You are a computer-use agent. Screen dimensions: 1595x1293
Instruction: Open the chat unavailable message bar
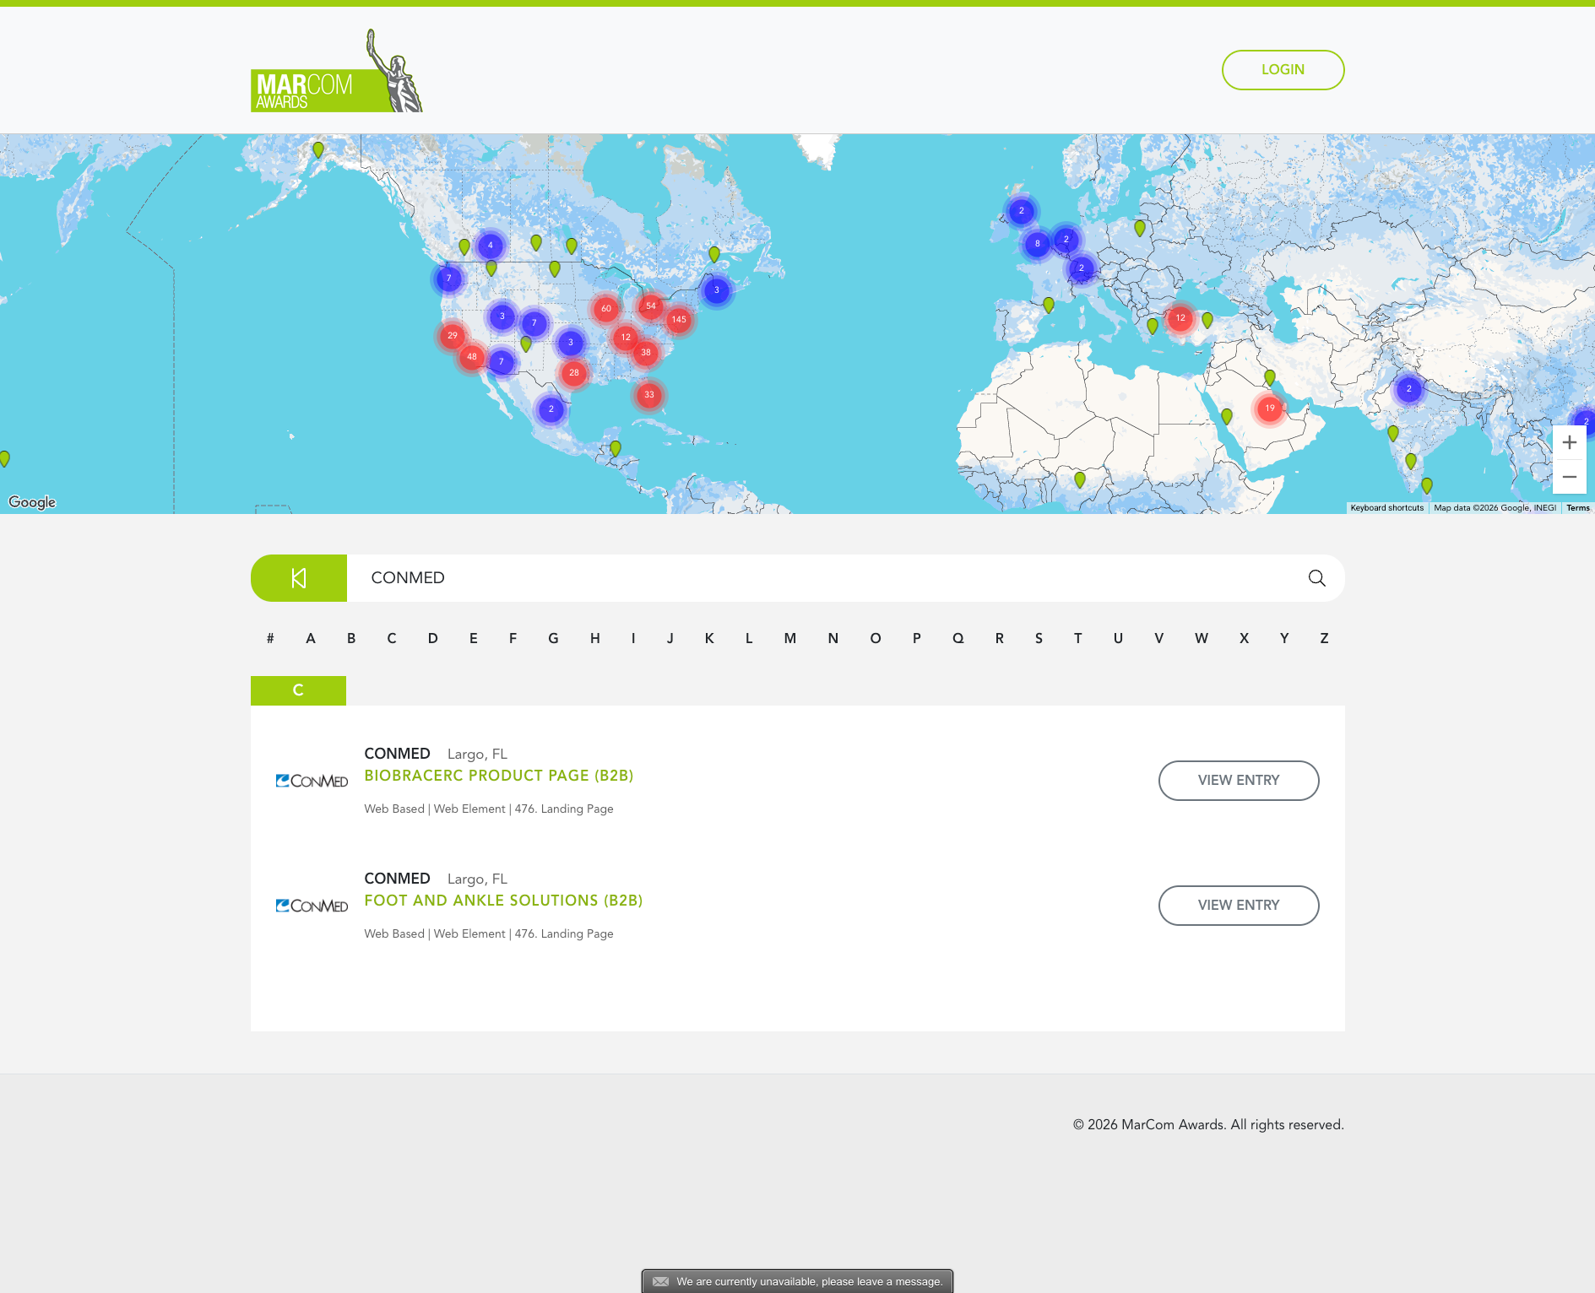(x=798, y=1281)
